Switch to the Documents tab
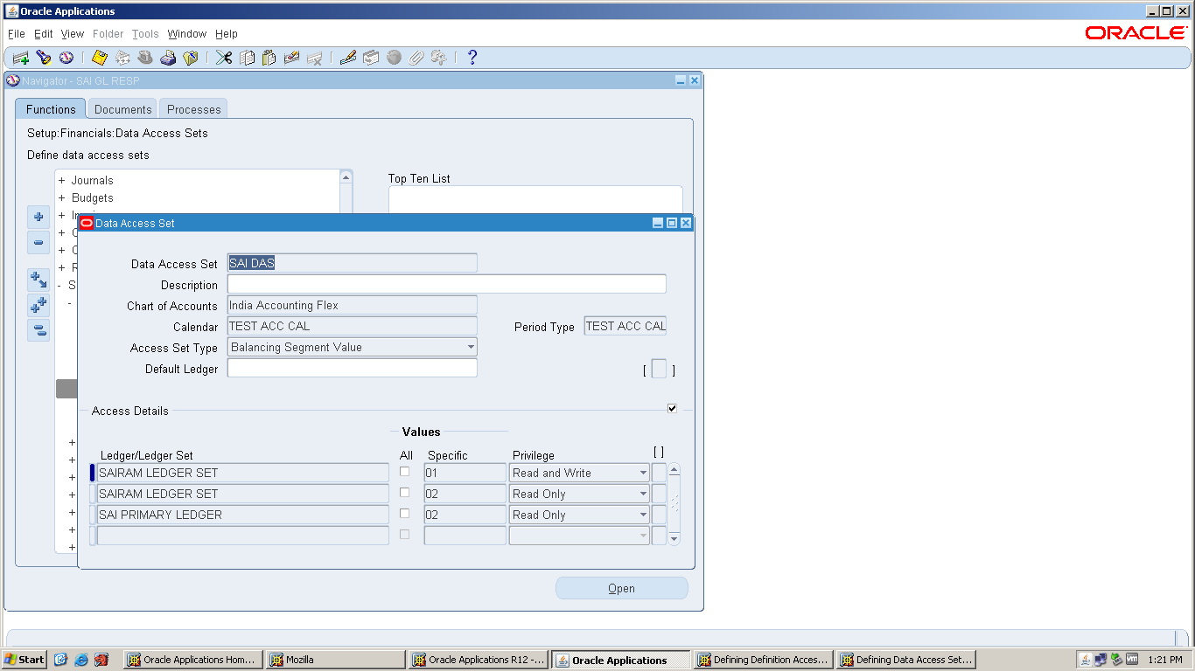 coord(122,109)
